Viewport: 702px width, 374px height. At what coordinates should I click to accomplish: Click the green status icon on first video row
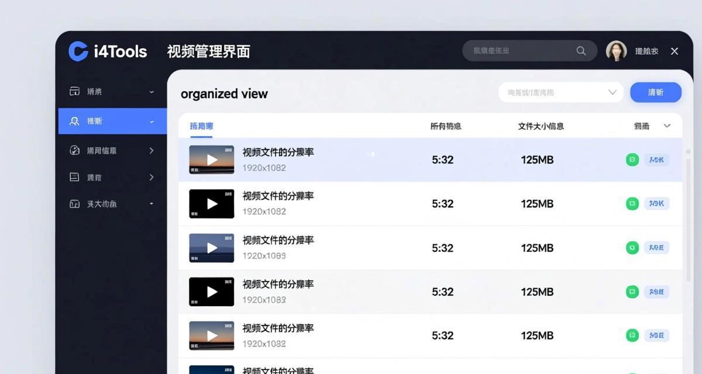click(x=632, y=160)
